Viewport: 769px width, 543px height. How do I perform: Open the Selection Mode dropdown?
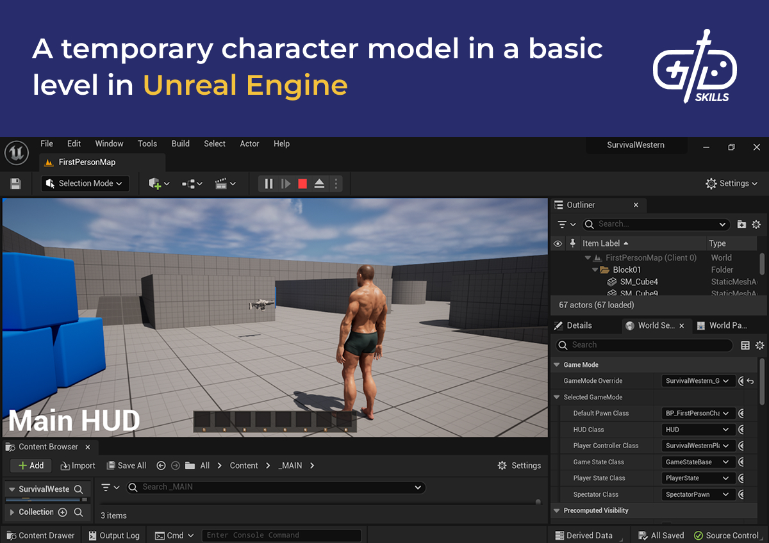click(85, 183)
